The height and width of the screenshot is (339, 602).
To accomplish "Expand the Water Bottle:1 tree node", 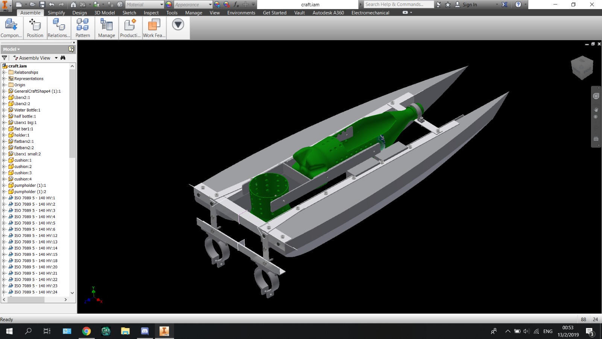I will coord(4,110).
